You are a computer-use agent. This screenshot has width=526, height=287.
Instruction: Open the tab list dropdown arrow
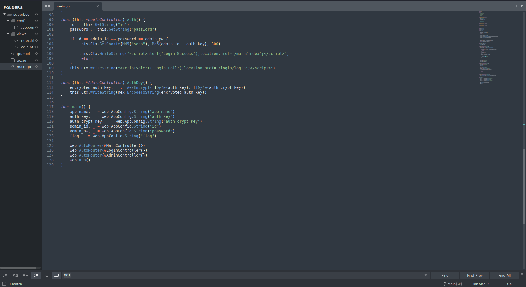(522, 6)
